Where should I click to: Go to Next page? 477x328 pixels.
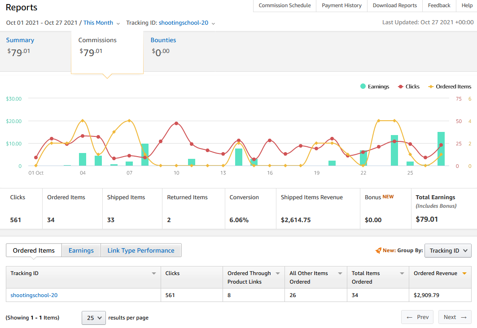pyautogui.click(x=455, y=317)
